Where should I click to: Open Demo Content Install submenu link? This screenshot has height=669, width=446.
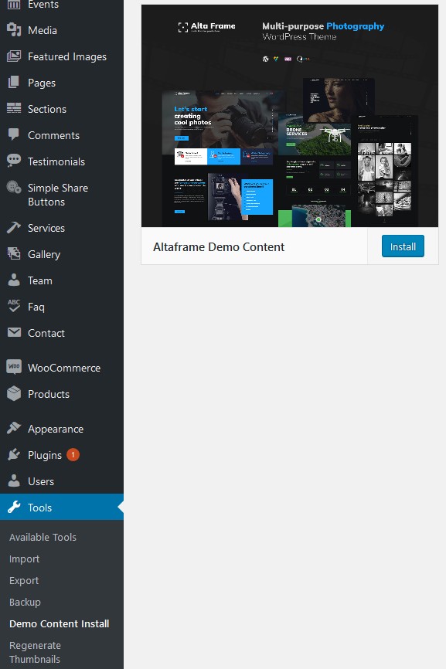(x=60, y=623)
